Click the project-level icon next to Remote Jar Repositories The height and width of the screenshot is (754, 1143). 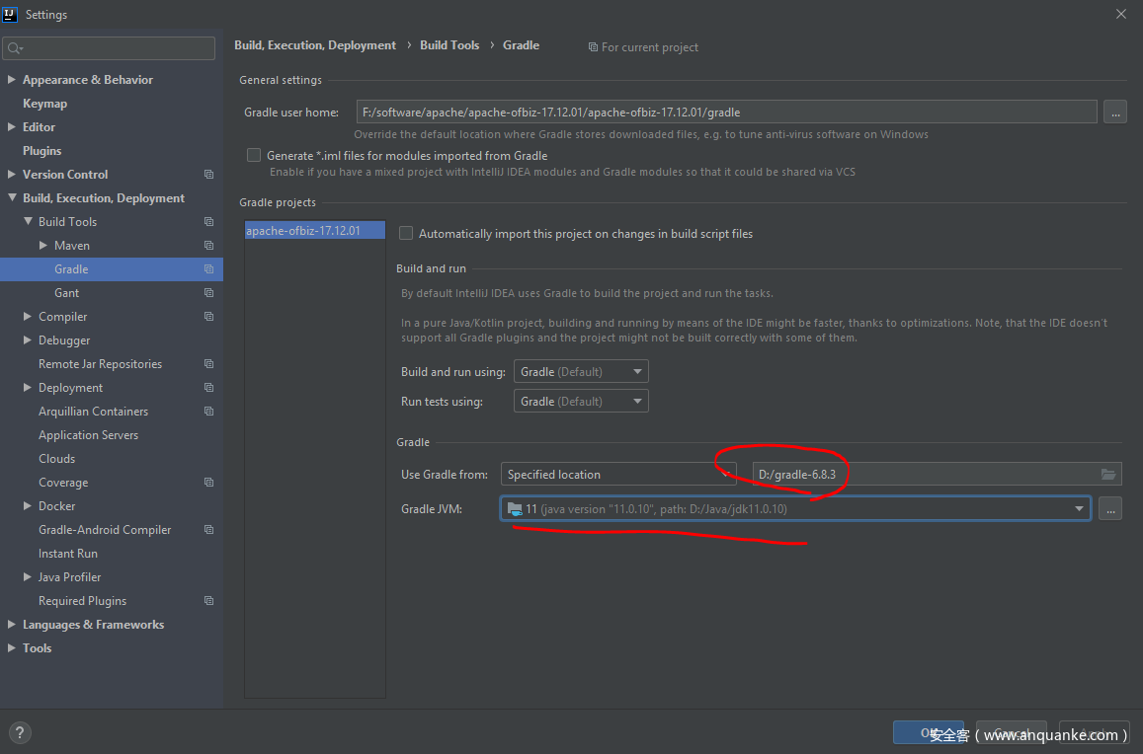209,364
